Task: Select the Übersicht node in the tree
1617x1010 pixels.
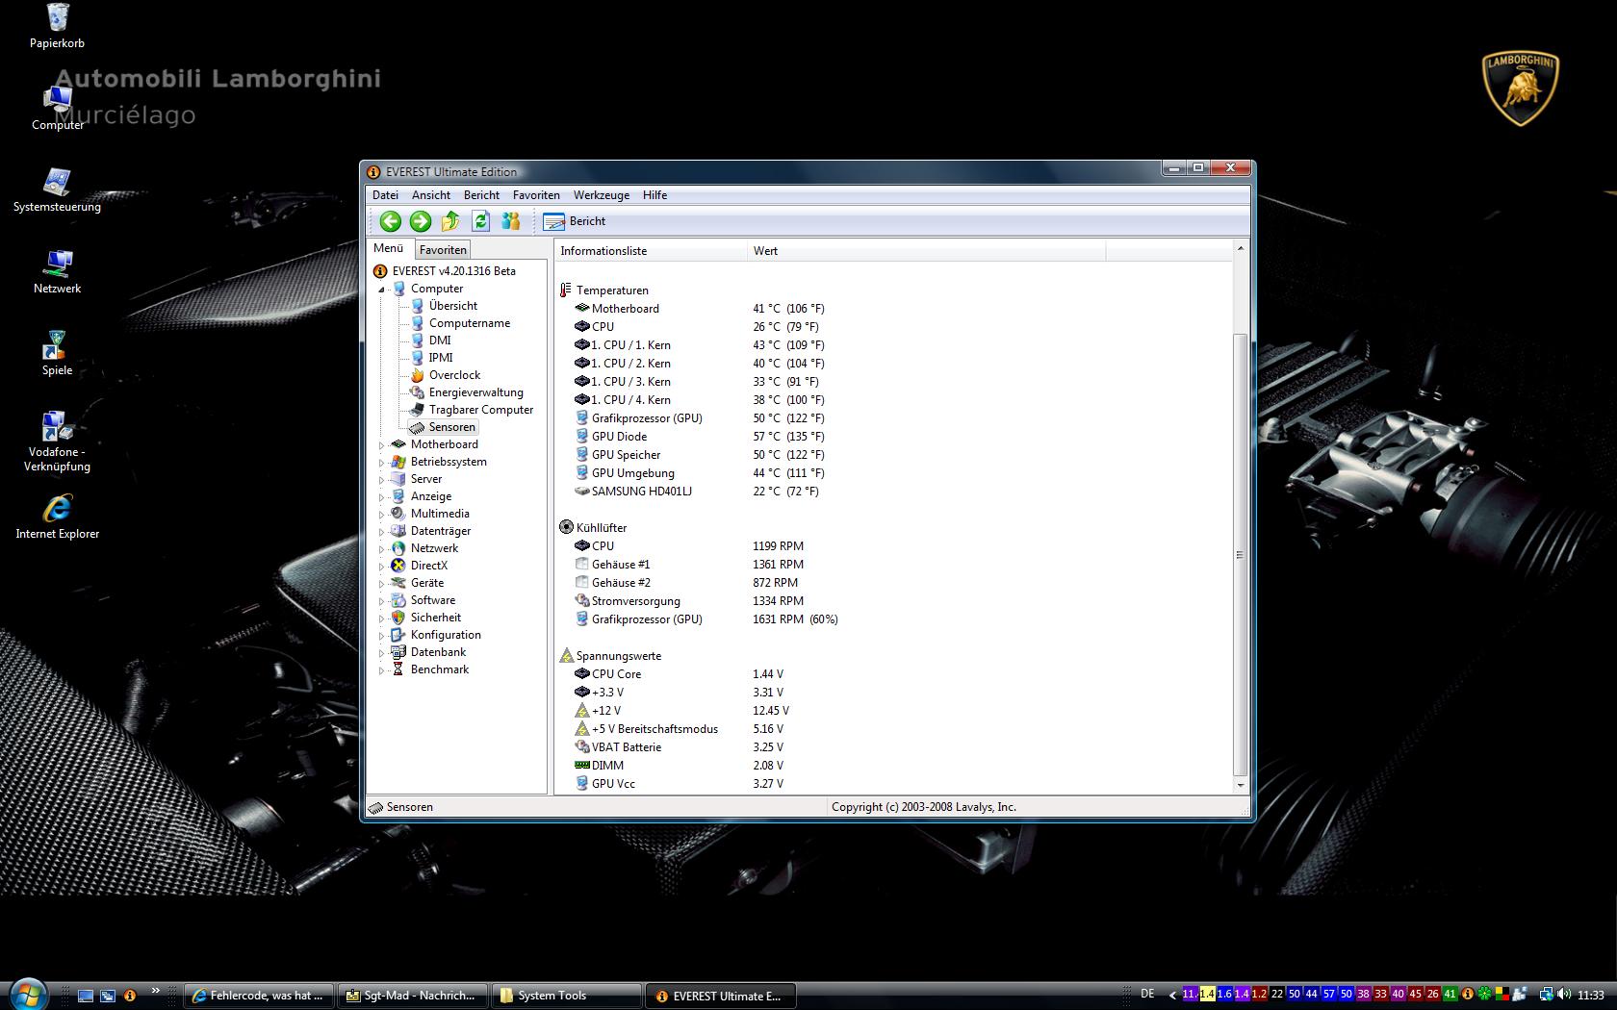Action: tap(452, 306)
